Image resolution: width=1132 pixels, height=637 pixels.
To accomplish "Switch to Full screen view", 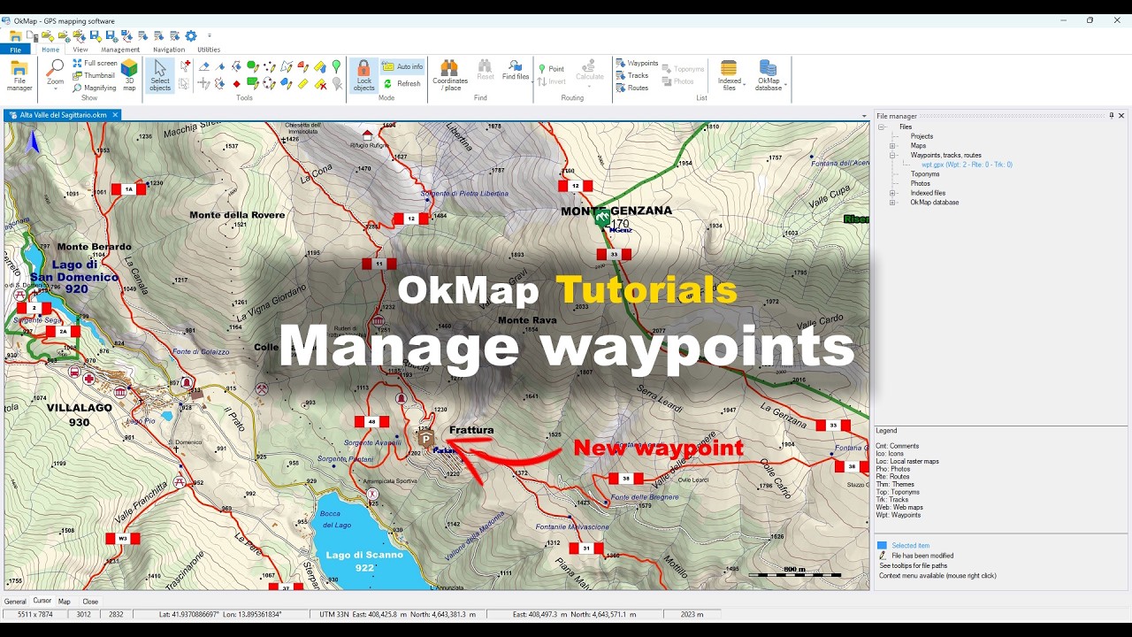I will click(95, 64).
